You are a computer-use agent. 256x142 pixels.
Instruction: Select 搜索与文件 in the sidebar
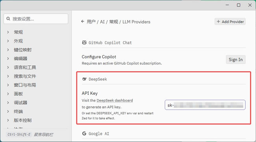pyautogui.click(x=25, y=76)
